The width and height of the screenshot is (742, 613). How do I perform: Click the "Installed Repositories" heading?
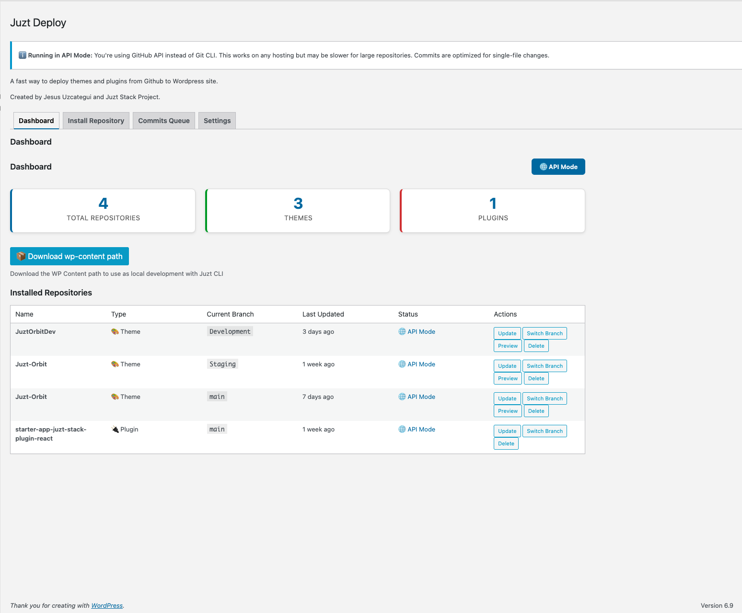51,293
